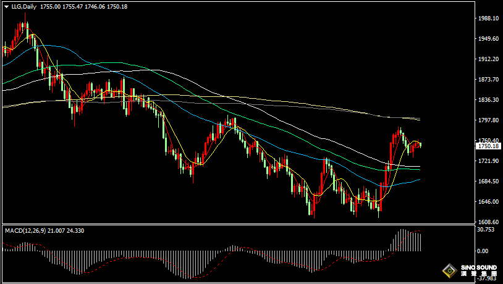The height and width of the screenshot is (284, 503).
Task: Select the current price marker 1750.18
Action: (x=488, y=146)
